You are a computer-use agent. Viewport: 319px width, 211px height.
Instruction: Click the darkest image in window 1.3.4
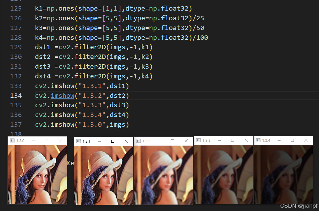pyautogui.click(x=283, y=174)
